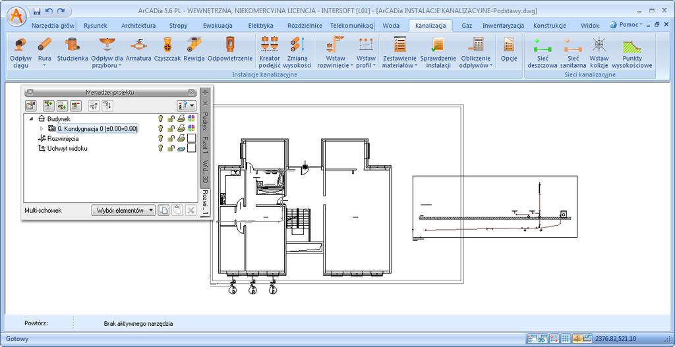Select the Czyszczak tool

(x=167, y=49)
